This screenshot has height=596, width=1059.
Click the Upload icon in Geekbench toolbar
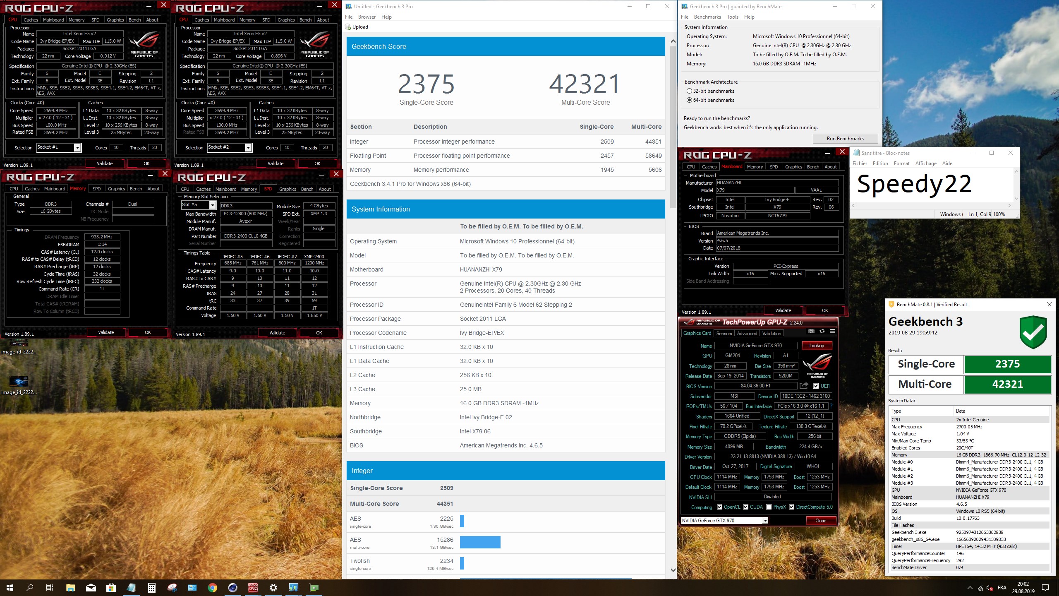349,27
